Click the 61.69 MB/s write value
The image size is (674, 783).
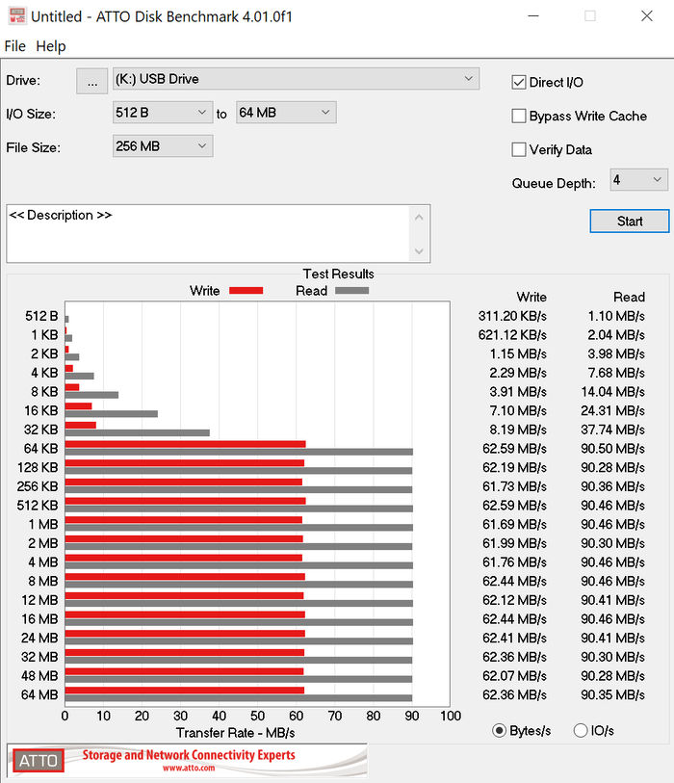(x=514, y=525)
